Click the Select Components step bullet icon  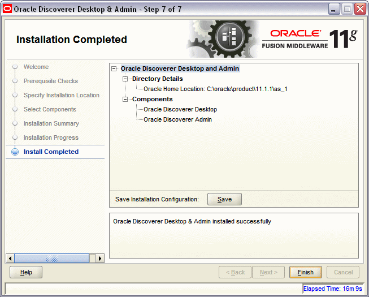coord(15,109)
